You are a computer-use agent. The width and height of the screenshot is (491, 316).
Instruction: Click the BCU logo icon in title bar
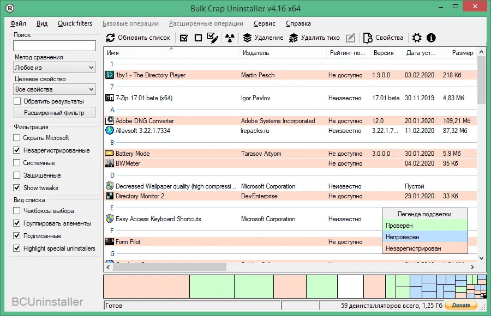click(x=10, y=9)
